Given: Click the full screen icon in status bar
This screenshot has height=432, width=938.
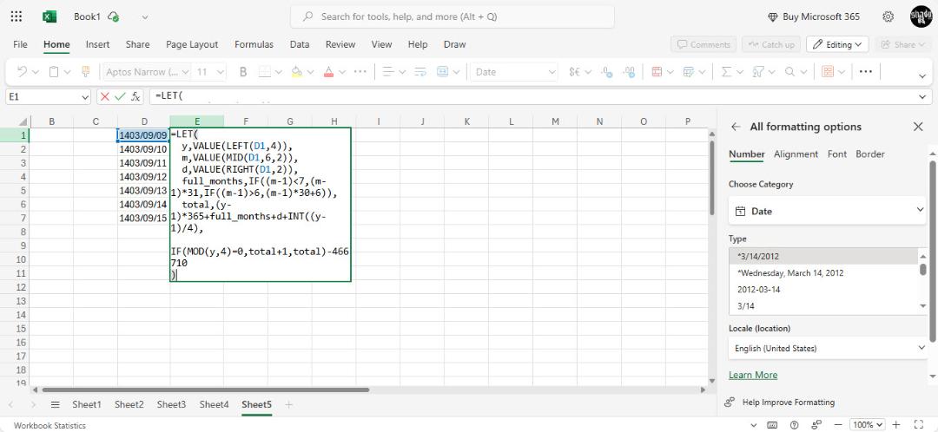Looking at the screenshot, I should (x=920, y=425).
